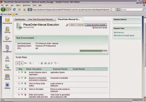Switch to View Test Execution Records tab
Screen dimensions: 146x102
tap(41, 19)
